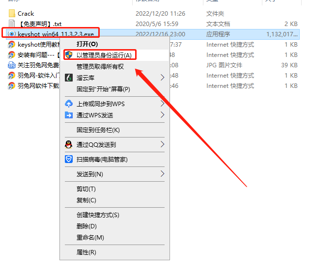
Task: Click size cell 1,132,017...
Action: point(282,34)
